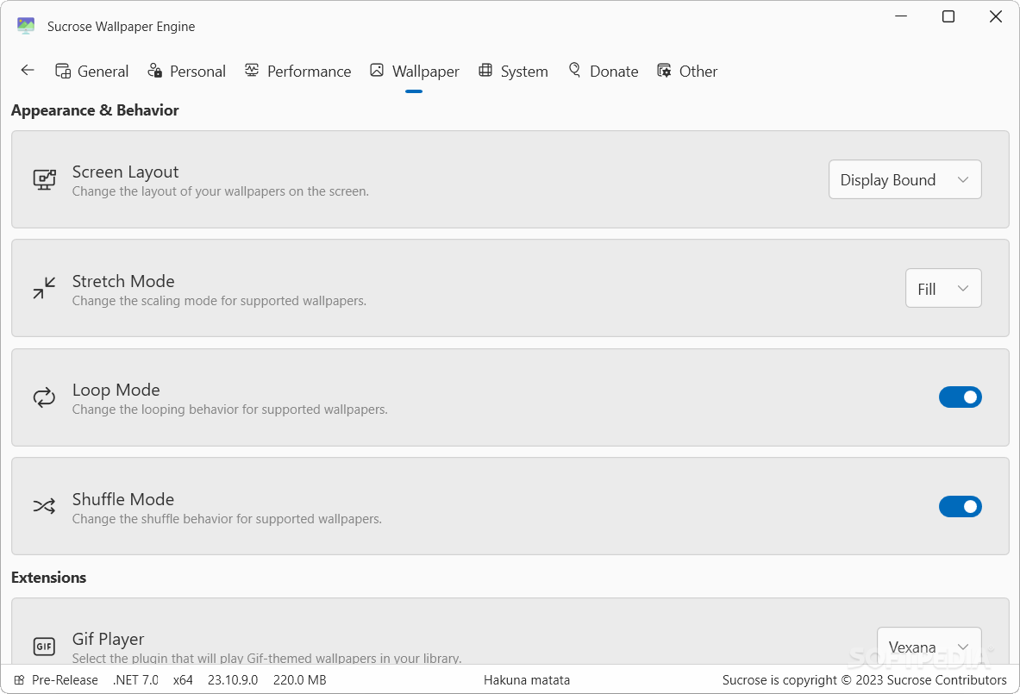This screenshot has width=1020, height=694.
Task: Turn off the Loop Mode switch
Action: (961, 397)
